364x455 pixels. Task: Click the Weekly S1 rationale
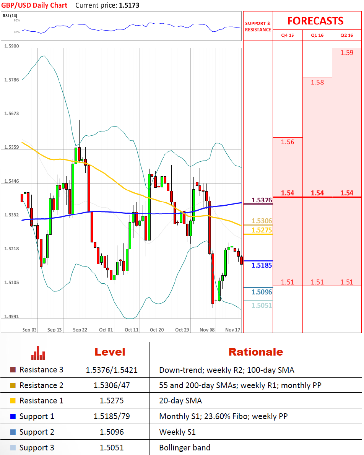[x=178, y=432]
